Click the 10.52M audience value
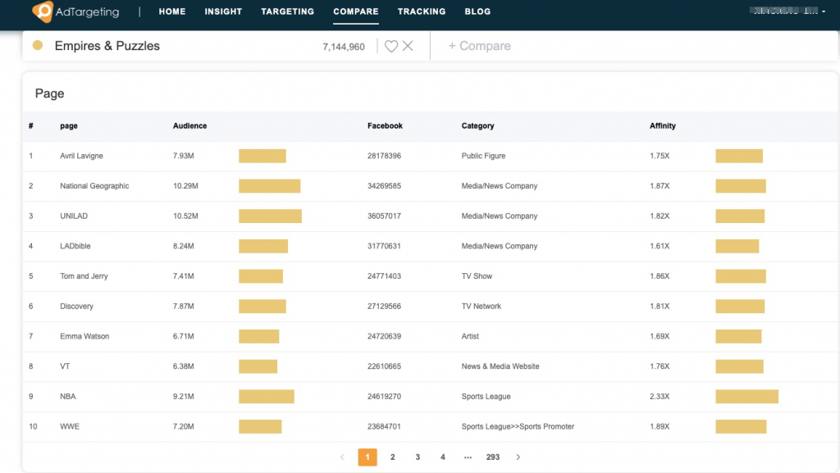840x473 pixels. [185, 216]
